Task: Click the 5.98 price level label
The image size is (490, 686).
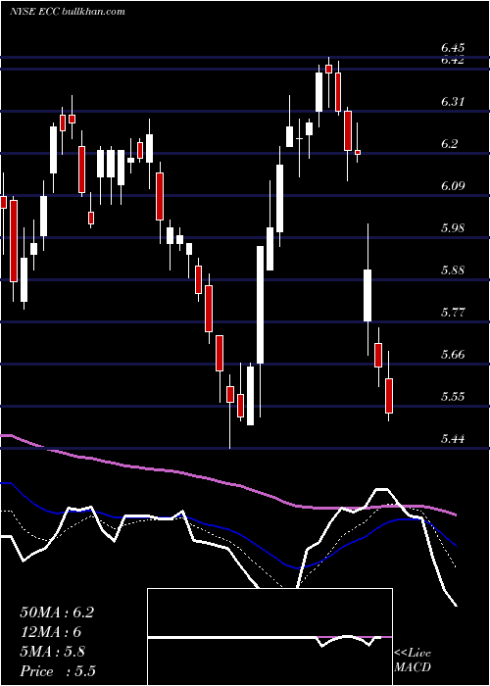Action: 453,228
